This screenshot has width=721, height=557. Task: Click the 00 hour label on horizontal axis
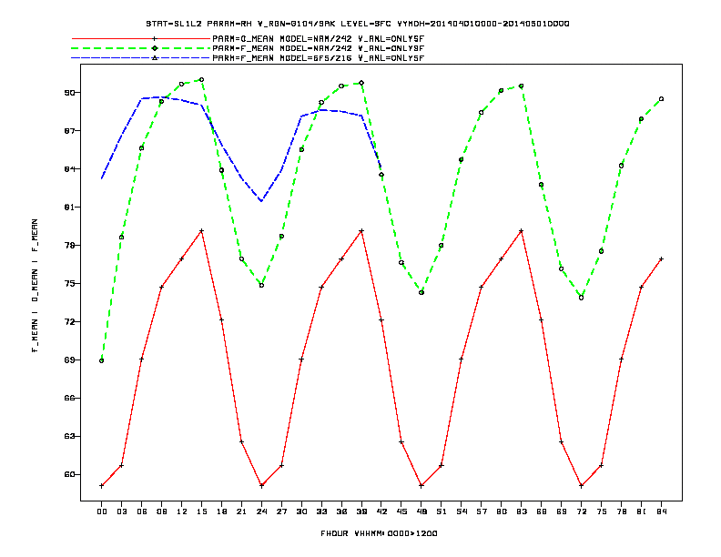tap(102, 511)
